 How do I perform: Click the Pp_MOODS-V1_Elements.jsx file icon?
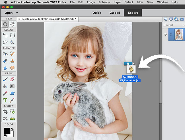point(130,68)
